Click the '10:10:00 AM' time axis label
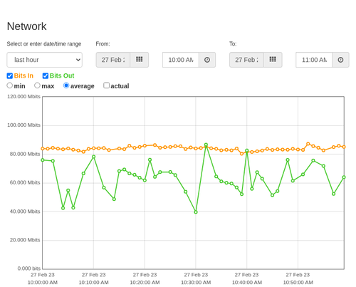 pyautogui.click(x=93, y=283)
